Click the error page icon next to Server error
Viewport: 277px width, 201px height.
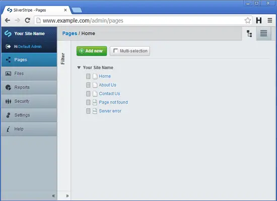pyautogui.click(x=95, y=111)
